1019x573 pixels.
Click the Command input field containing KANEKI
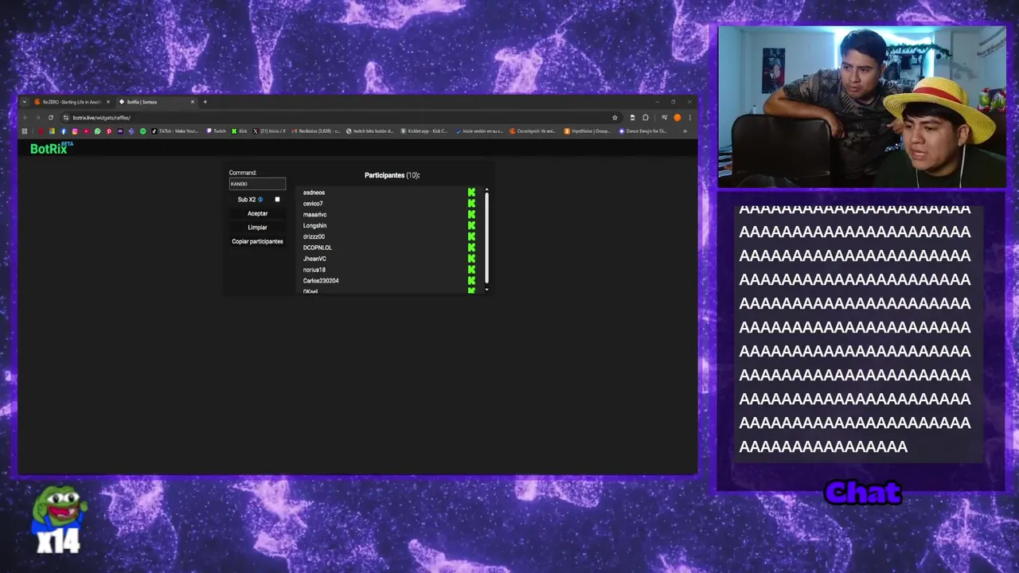[x=257, y=184]
